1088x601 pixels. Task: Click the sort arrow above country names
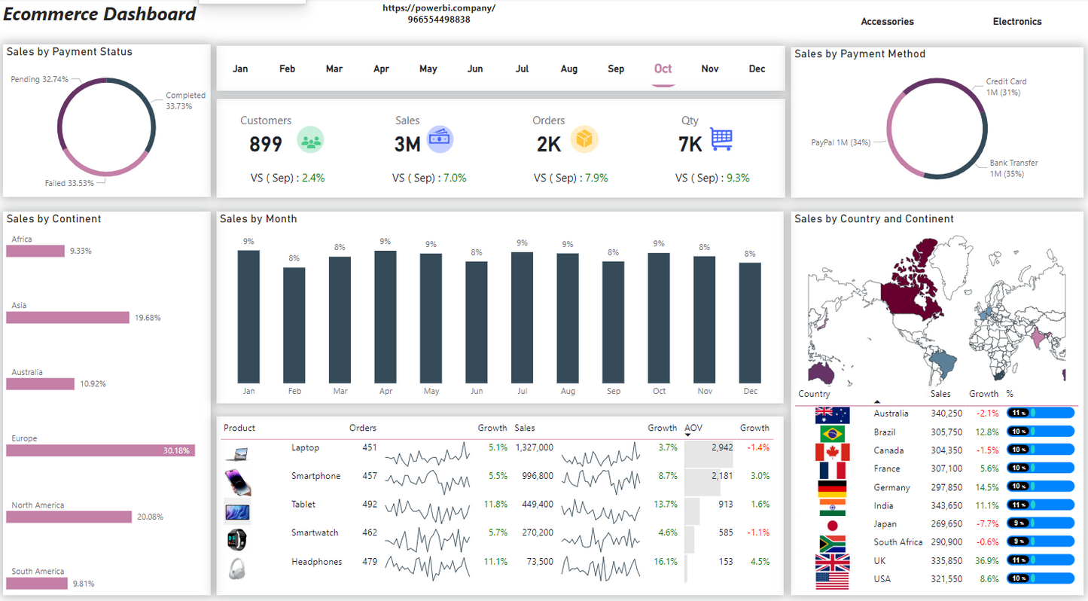pyautogui.click(x=876, y=402)
